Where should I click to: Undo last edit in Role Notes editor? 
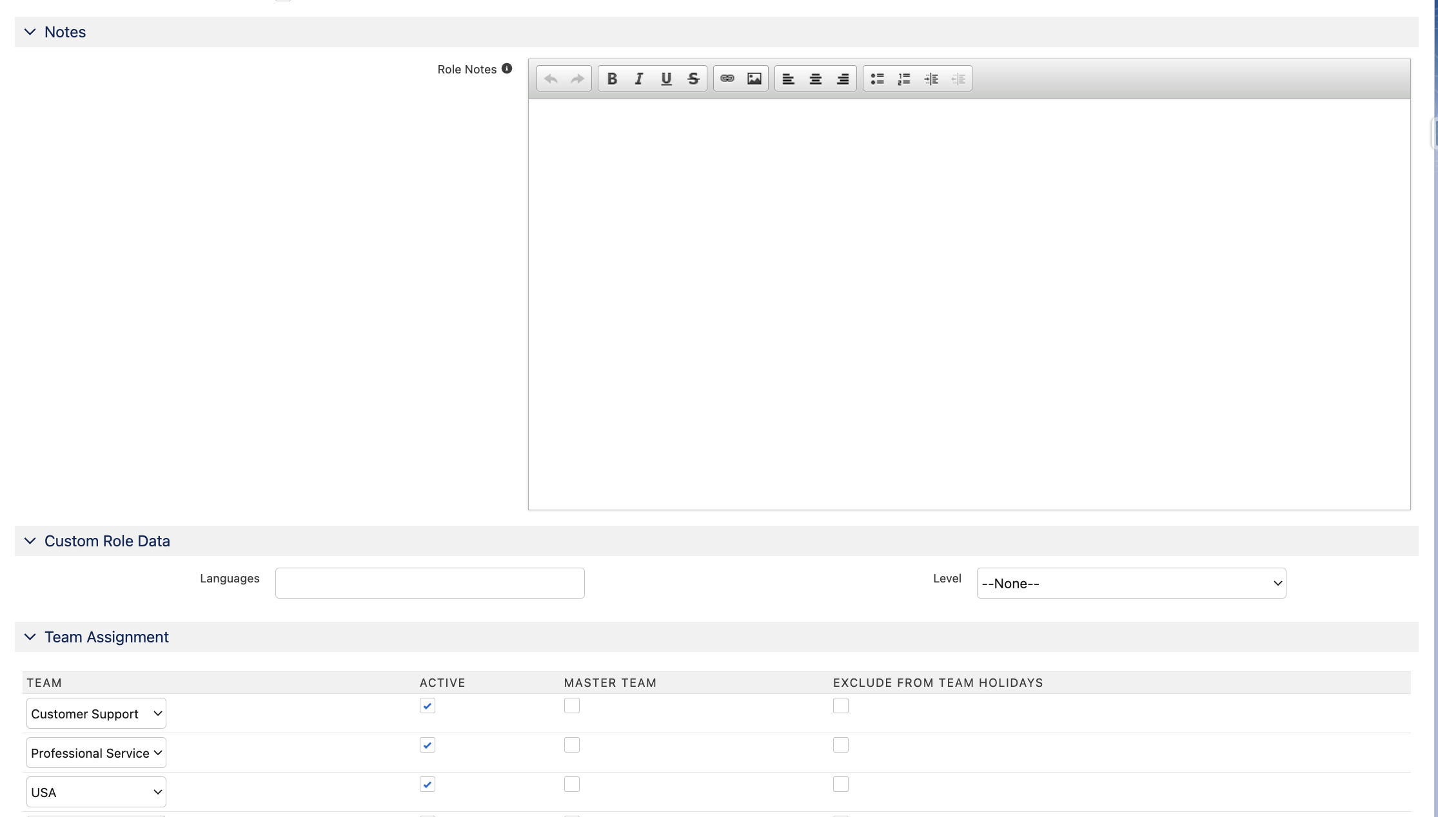tap(551, 79)
